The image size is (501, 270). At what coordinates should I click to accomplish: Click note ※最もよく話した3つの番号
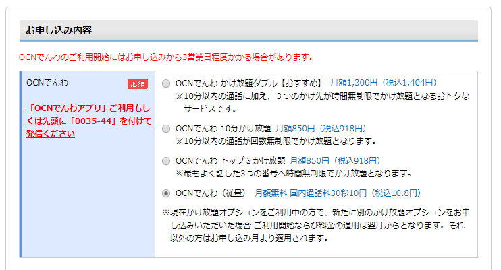[x=294, y=174]
